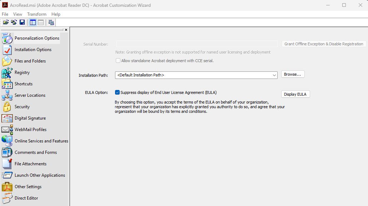Open the Security section with lock icon
The height and width of the screenshot is (206, 368).
[x=7, y=107]
